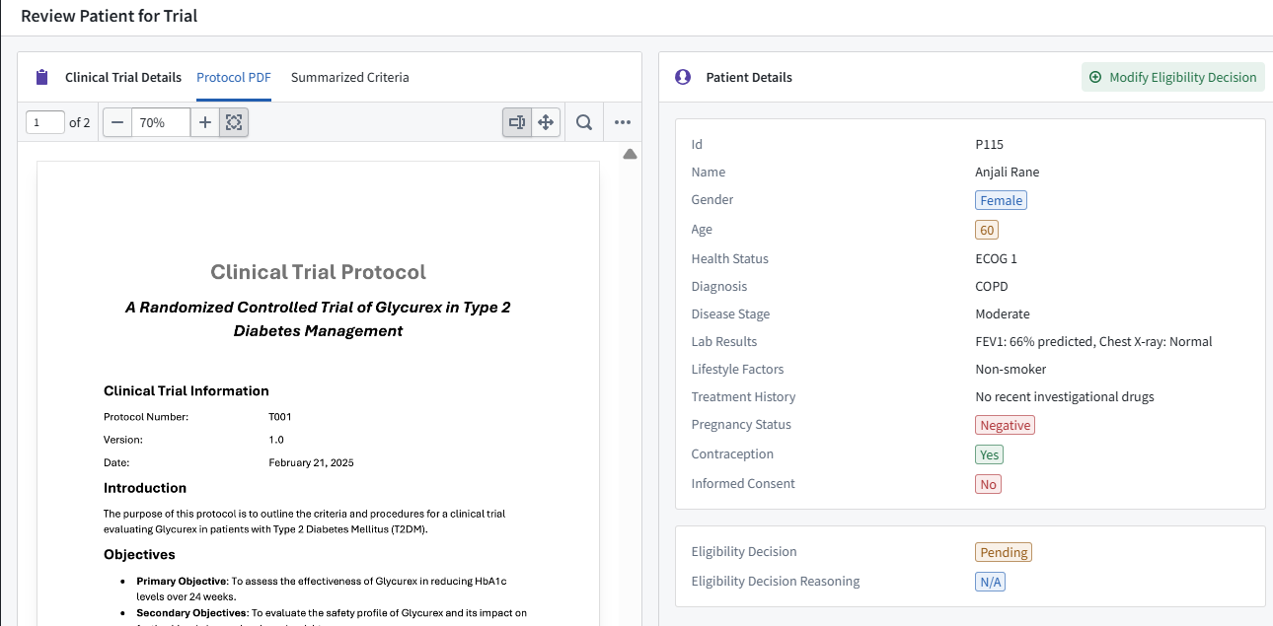Click the COPD diagnosis value
Screen dimensions: 1273x626
[x=992, y=286]
